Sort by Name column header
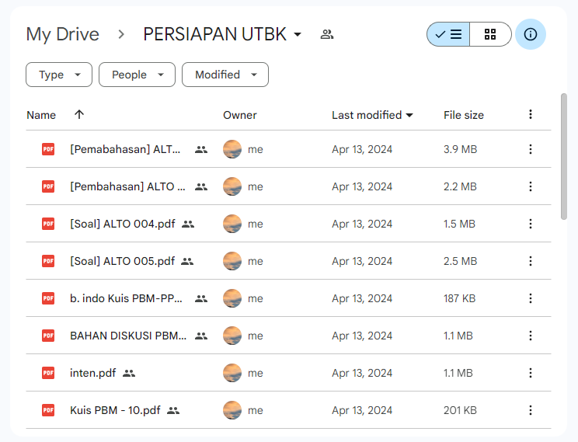This screenshot has height=442, width=578. coord(41,115)
